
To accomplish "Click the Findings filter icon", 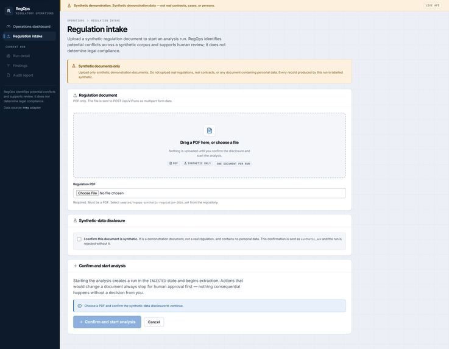I will click(x=9, y=66).
